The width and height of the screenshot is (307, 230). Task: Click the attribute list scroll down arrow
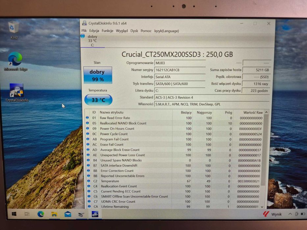[262, 207]
